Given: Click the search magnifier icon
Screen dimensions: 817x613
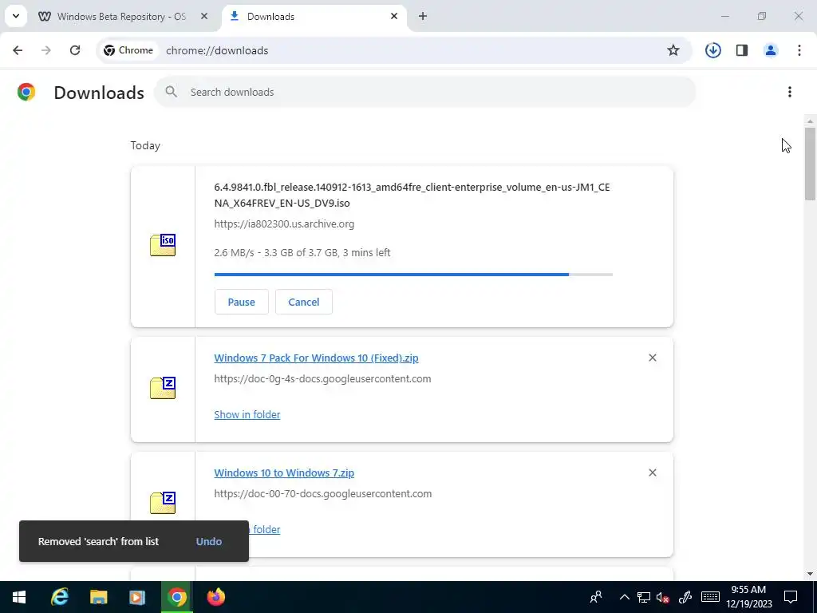Looking at the screenshot, I should (x=172, y=93).
